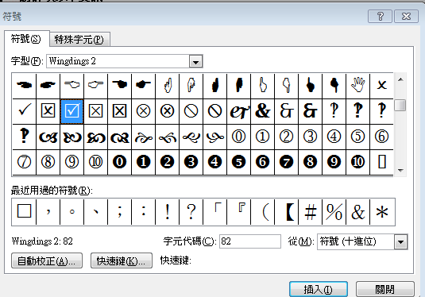
Task: Pick the black lenticular bracket 【 recent symbol
Action: coord(287,212)
